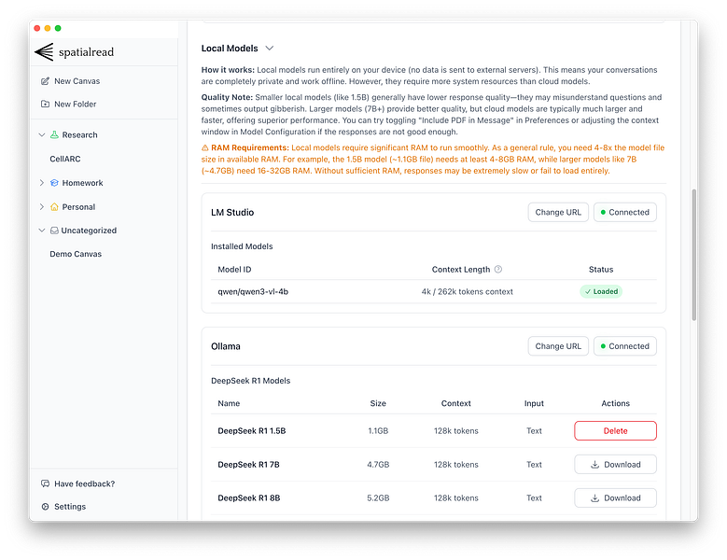Collapse the Local Models section chevron

(270, 49)
